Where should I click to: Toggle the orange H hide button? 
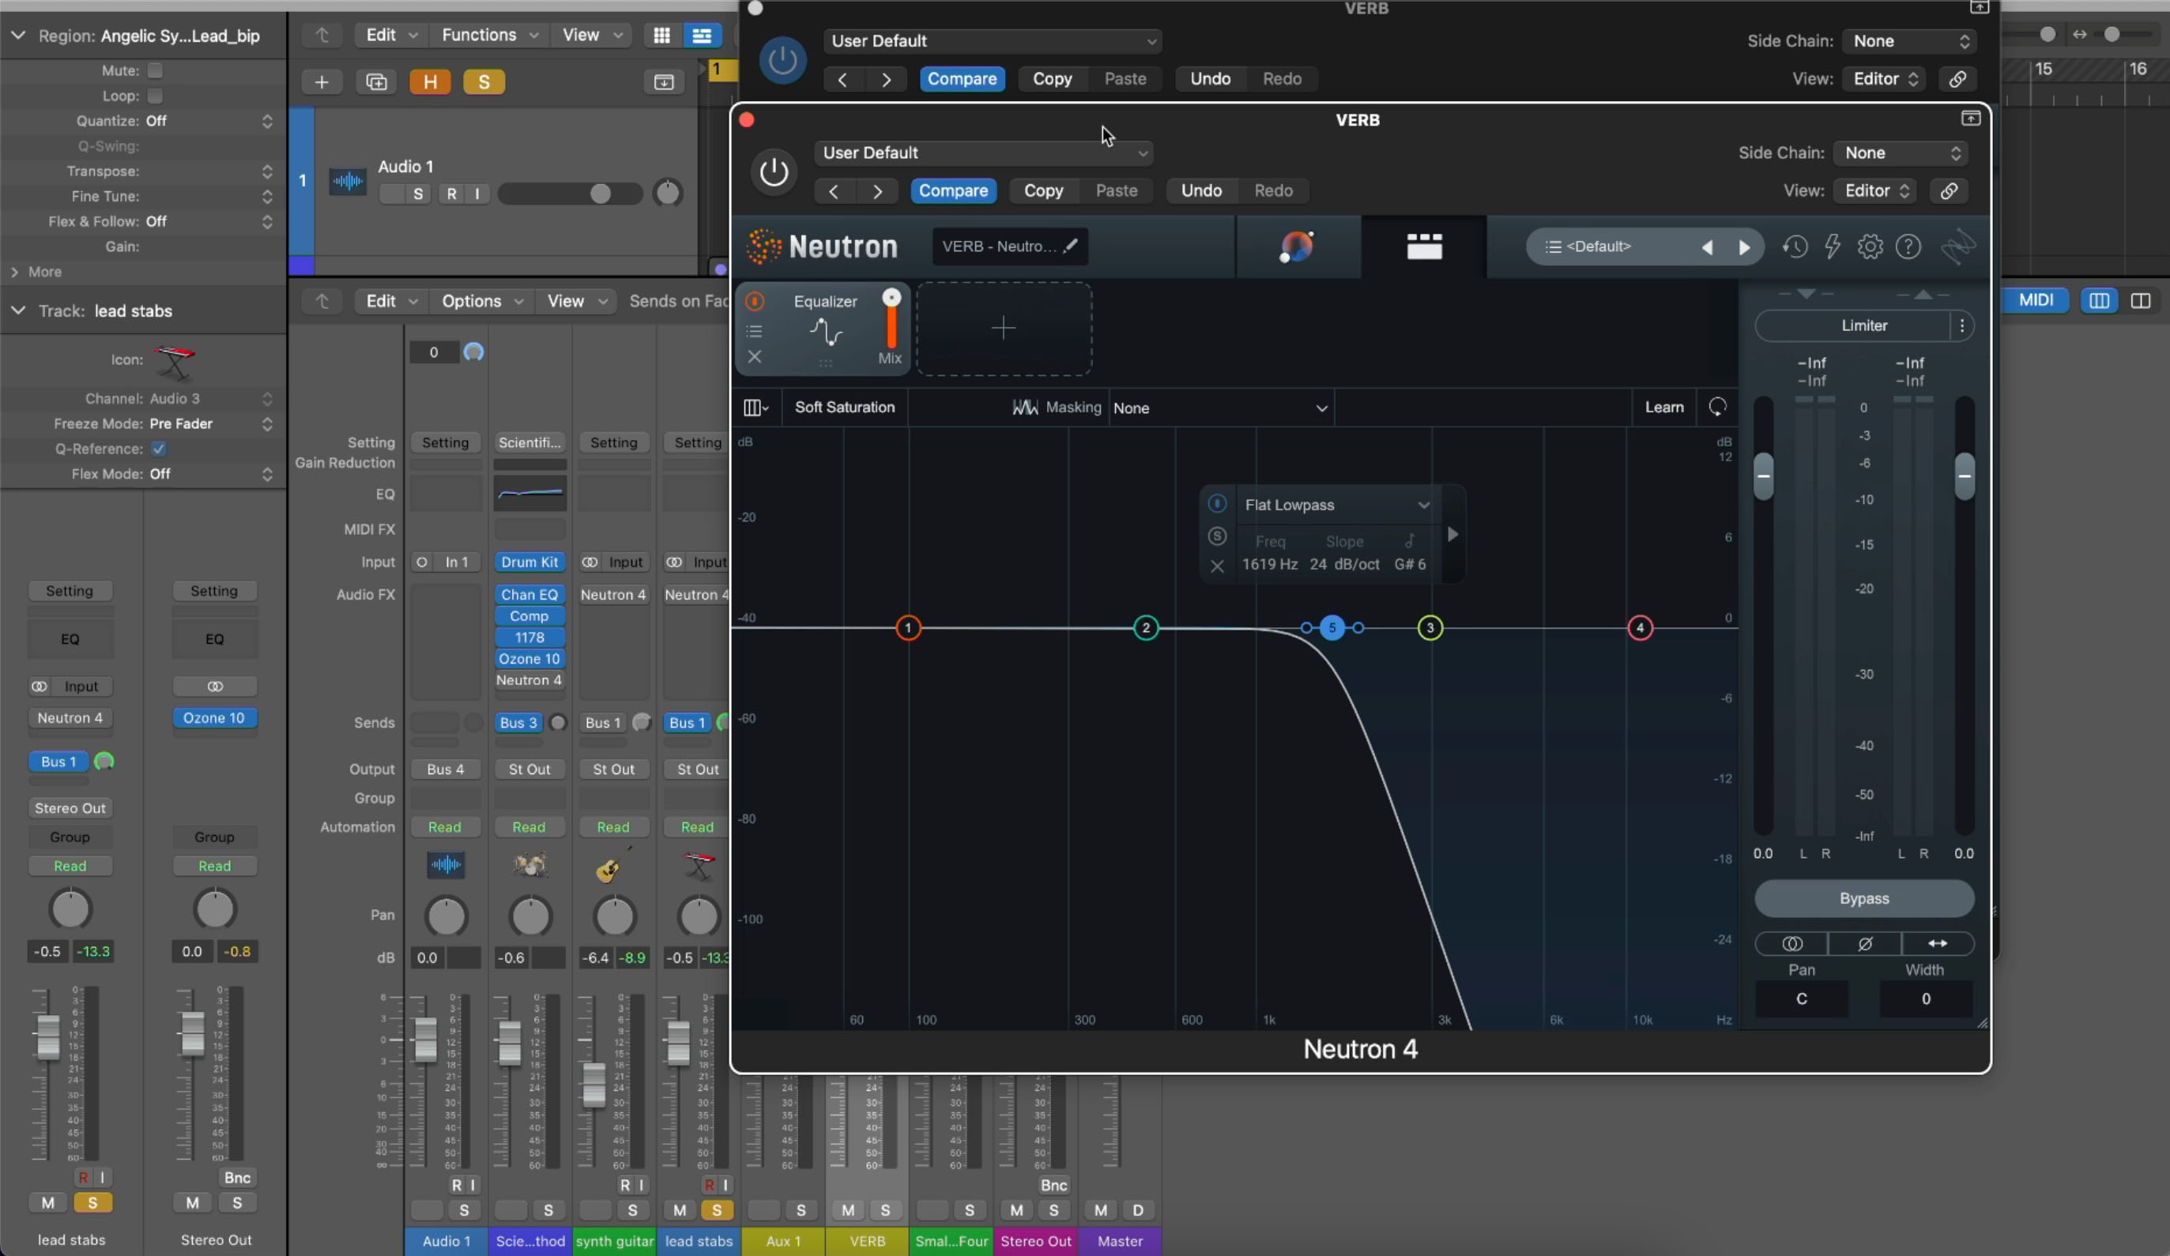[430, 82]
